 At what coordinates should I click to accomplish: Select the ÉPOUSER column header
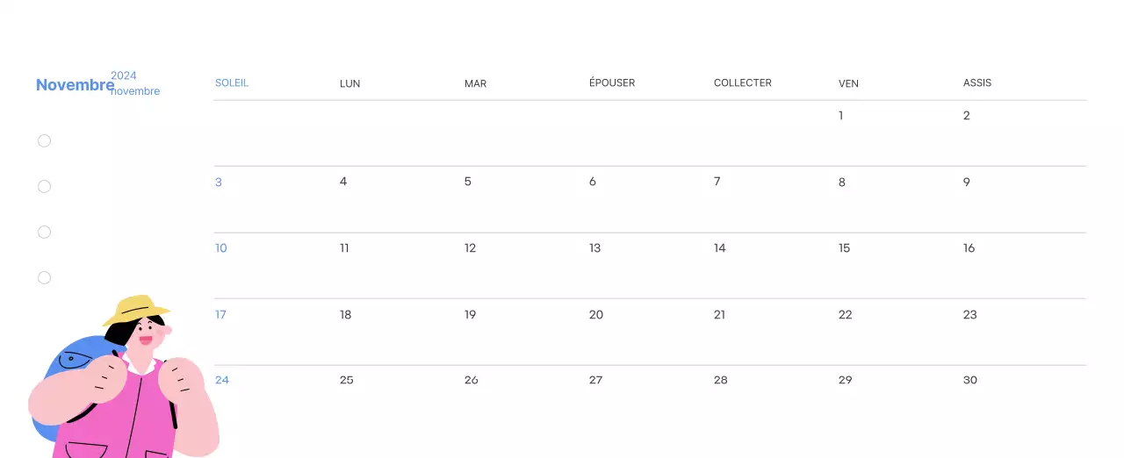pyautogui.click(x=612, y=83)
